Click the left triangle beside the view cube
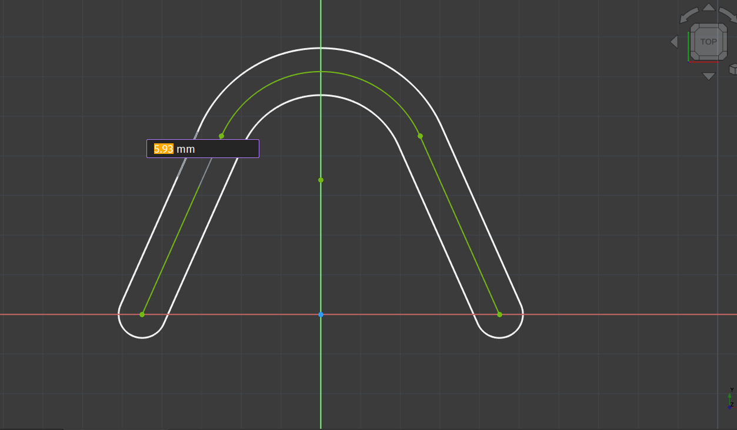This screenshot has height=430, width=737. [x=673, y=41]
